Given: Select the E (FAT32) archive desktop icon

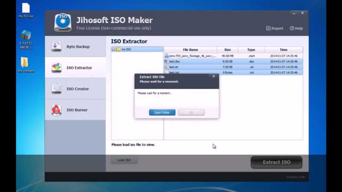Looking at the screenshot, I should [26, 35].
